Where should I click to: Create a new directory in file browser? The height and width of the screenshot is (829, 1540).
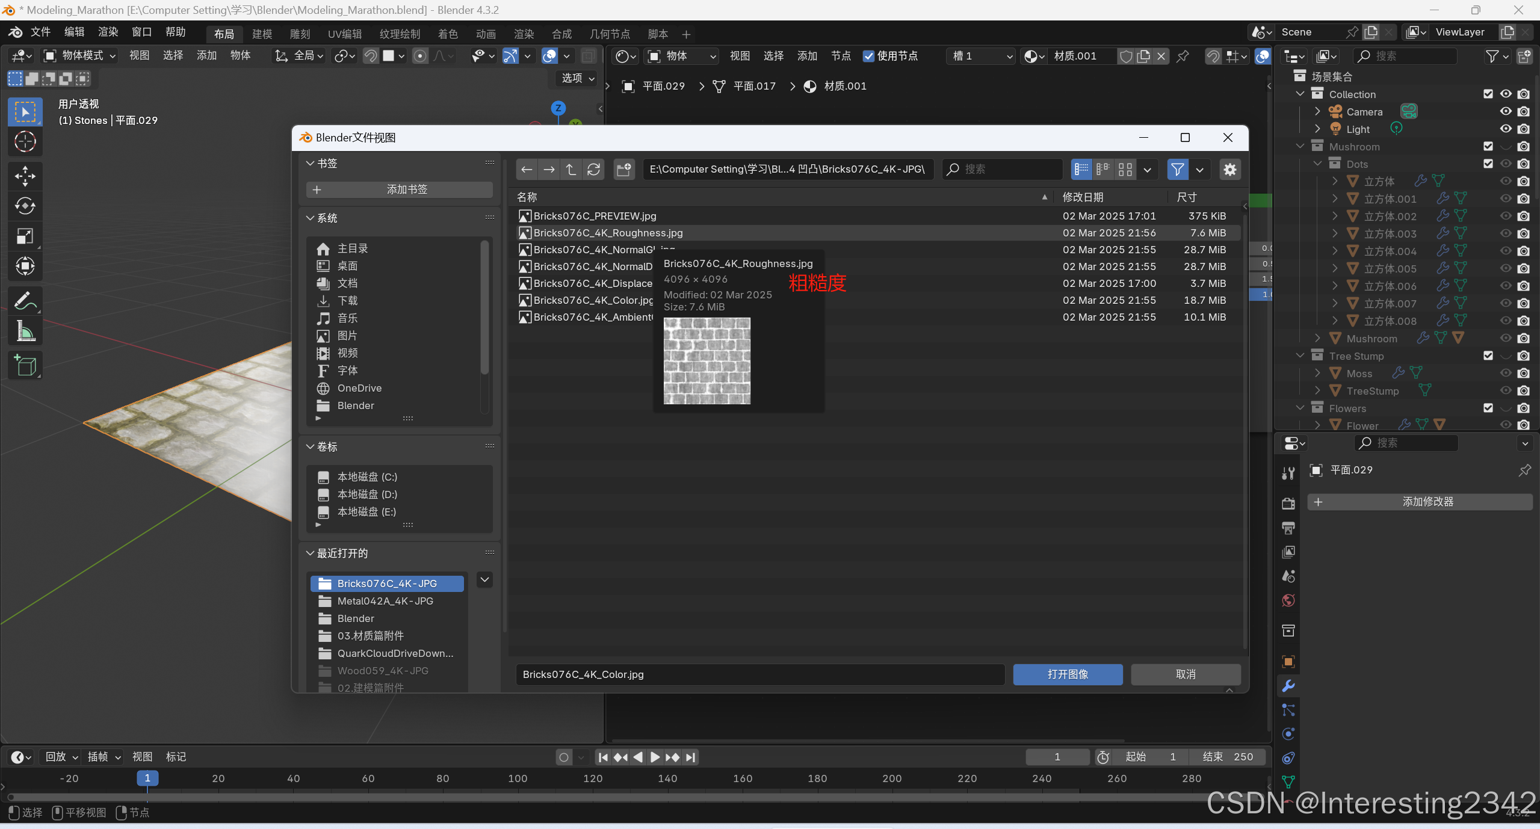coord(624,170)
